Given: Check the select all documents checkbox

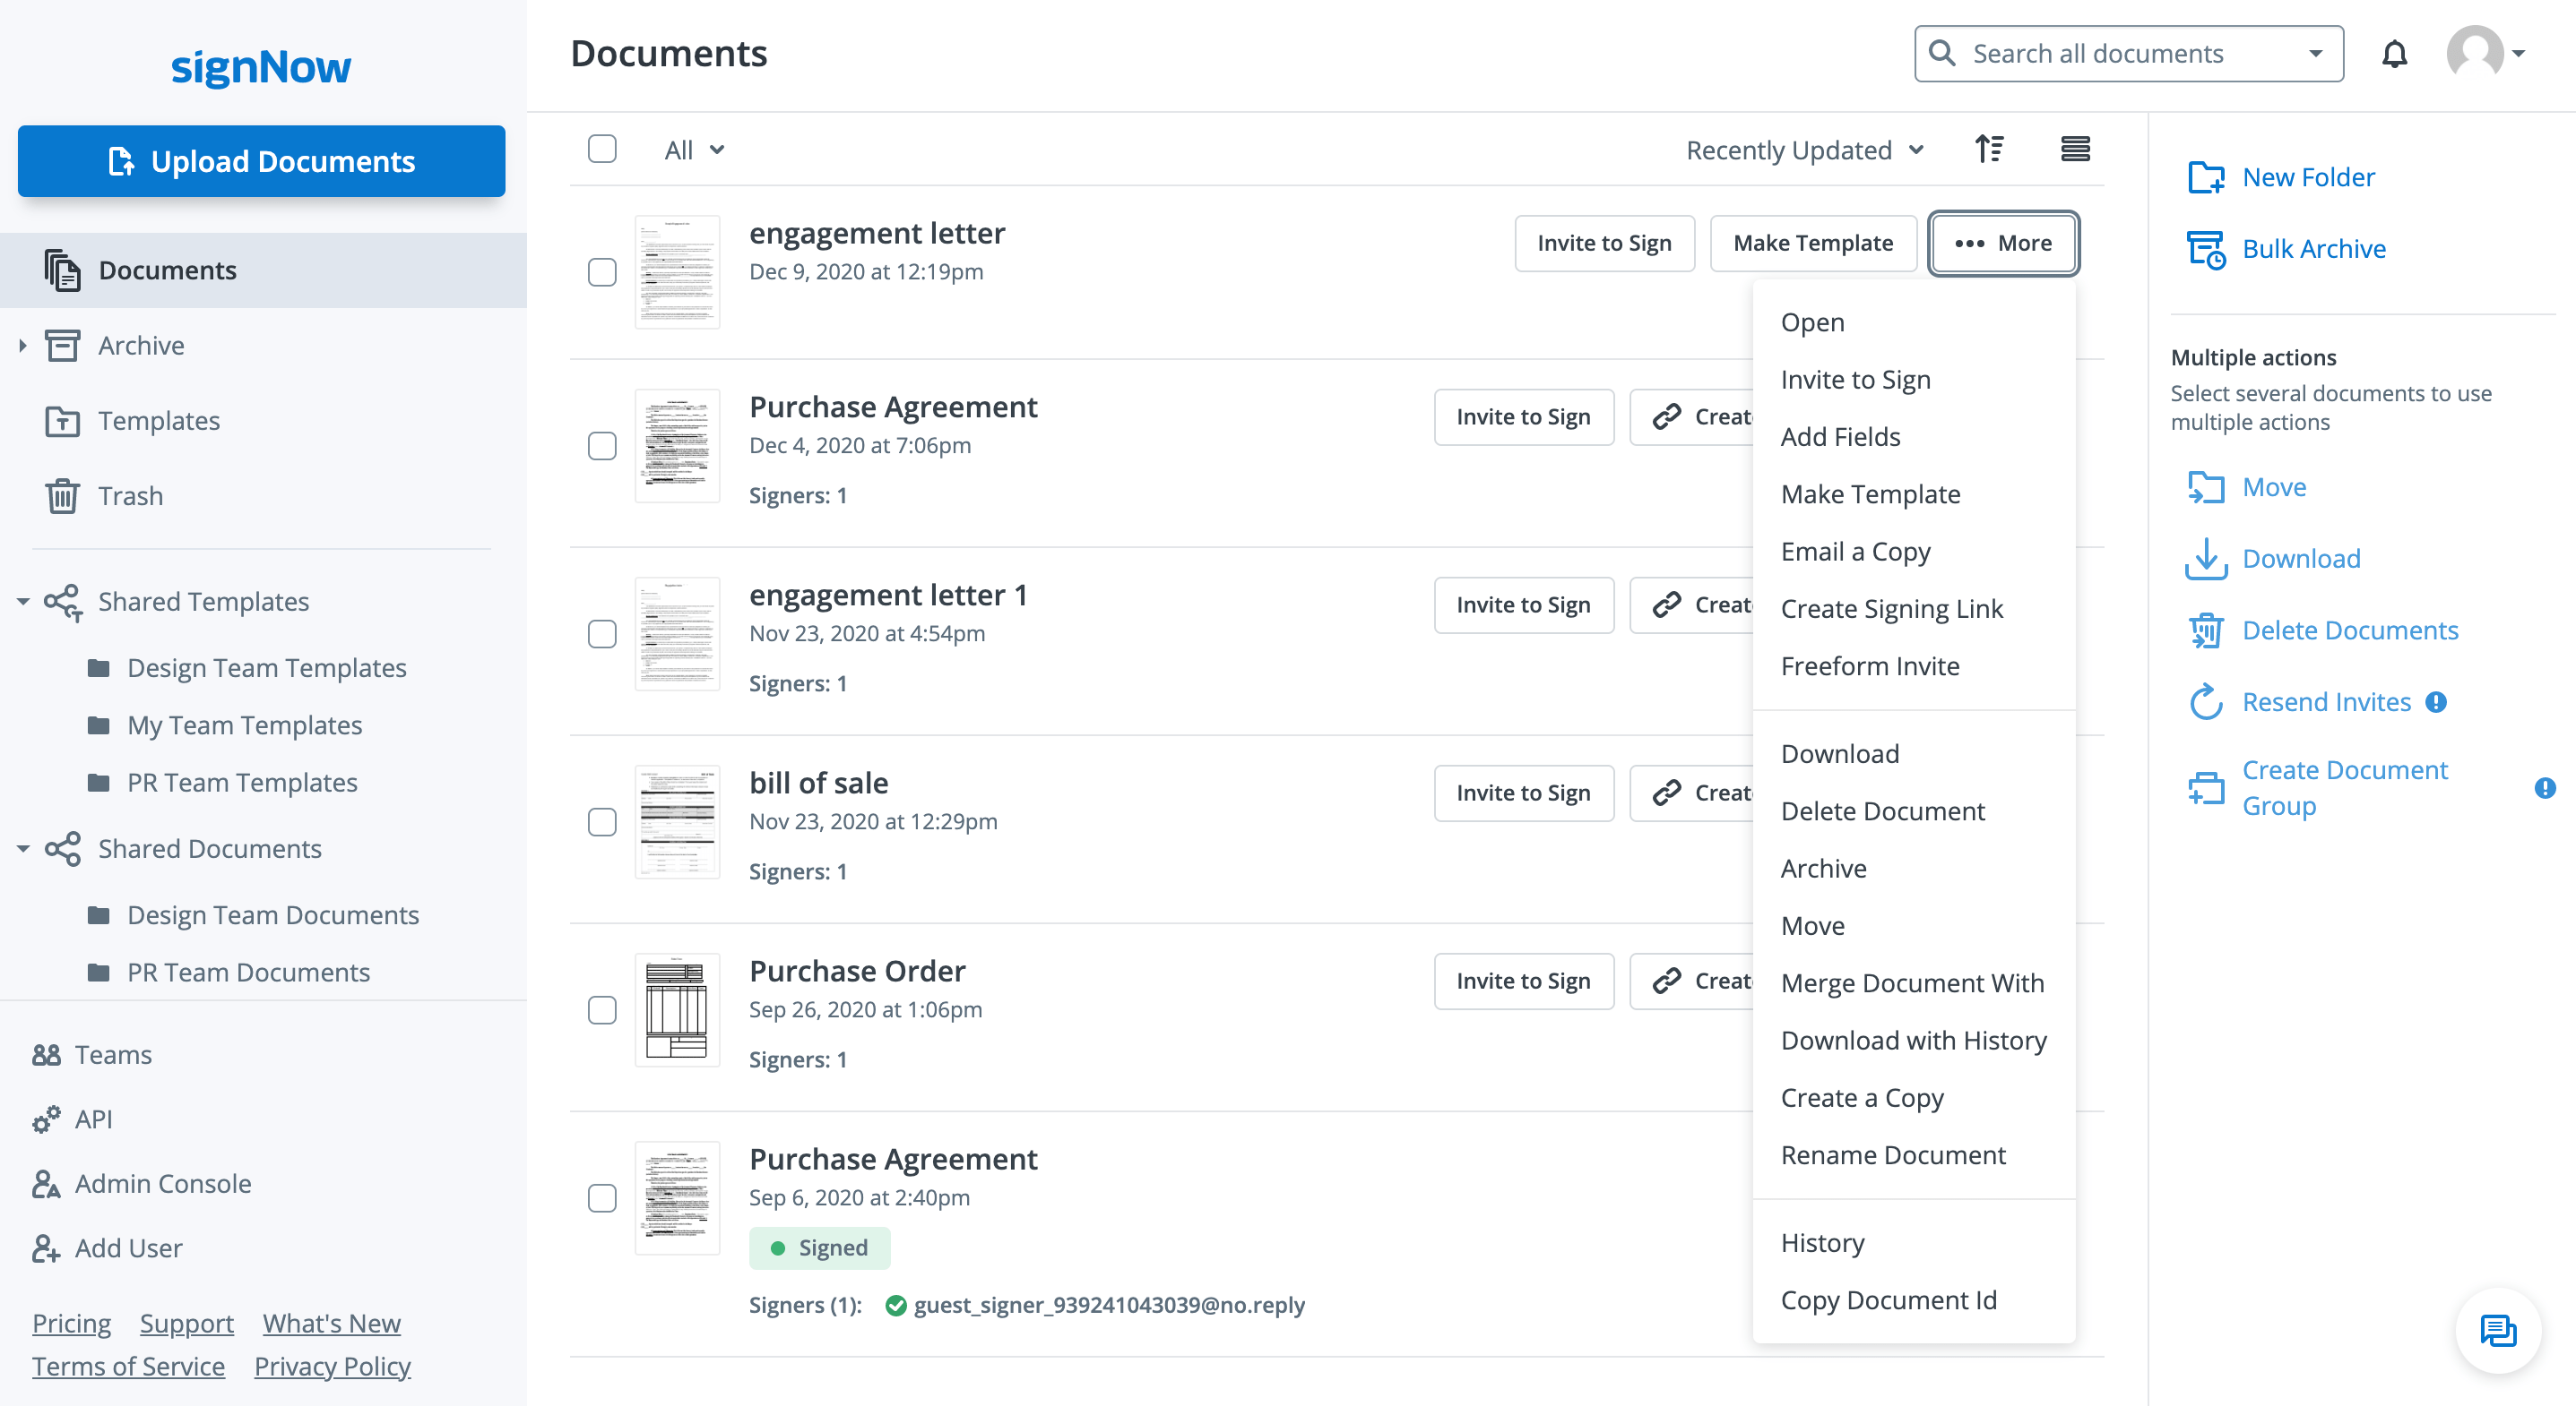Looking at the screenshot, I should click(x=602, y=149).
